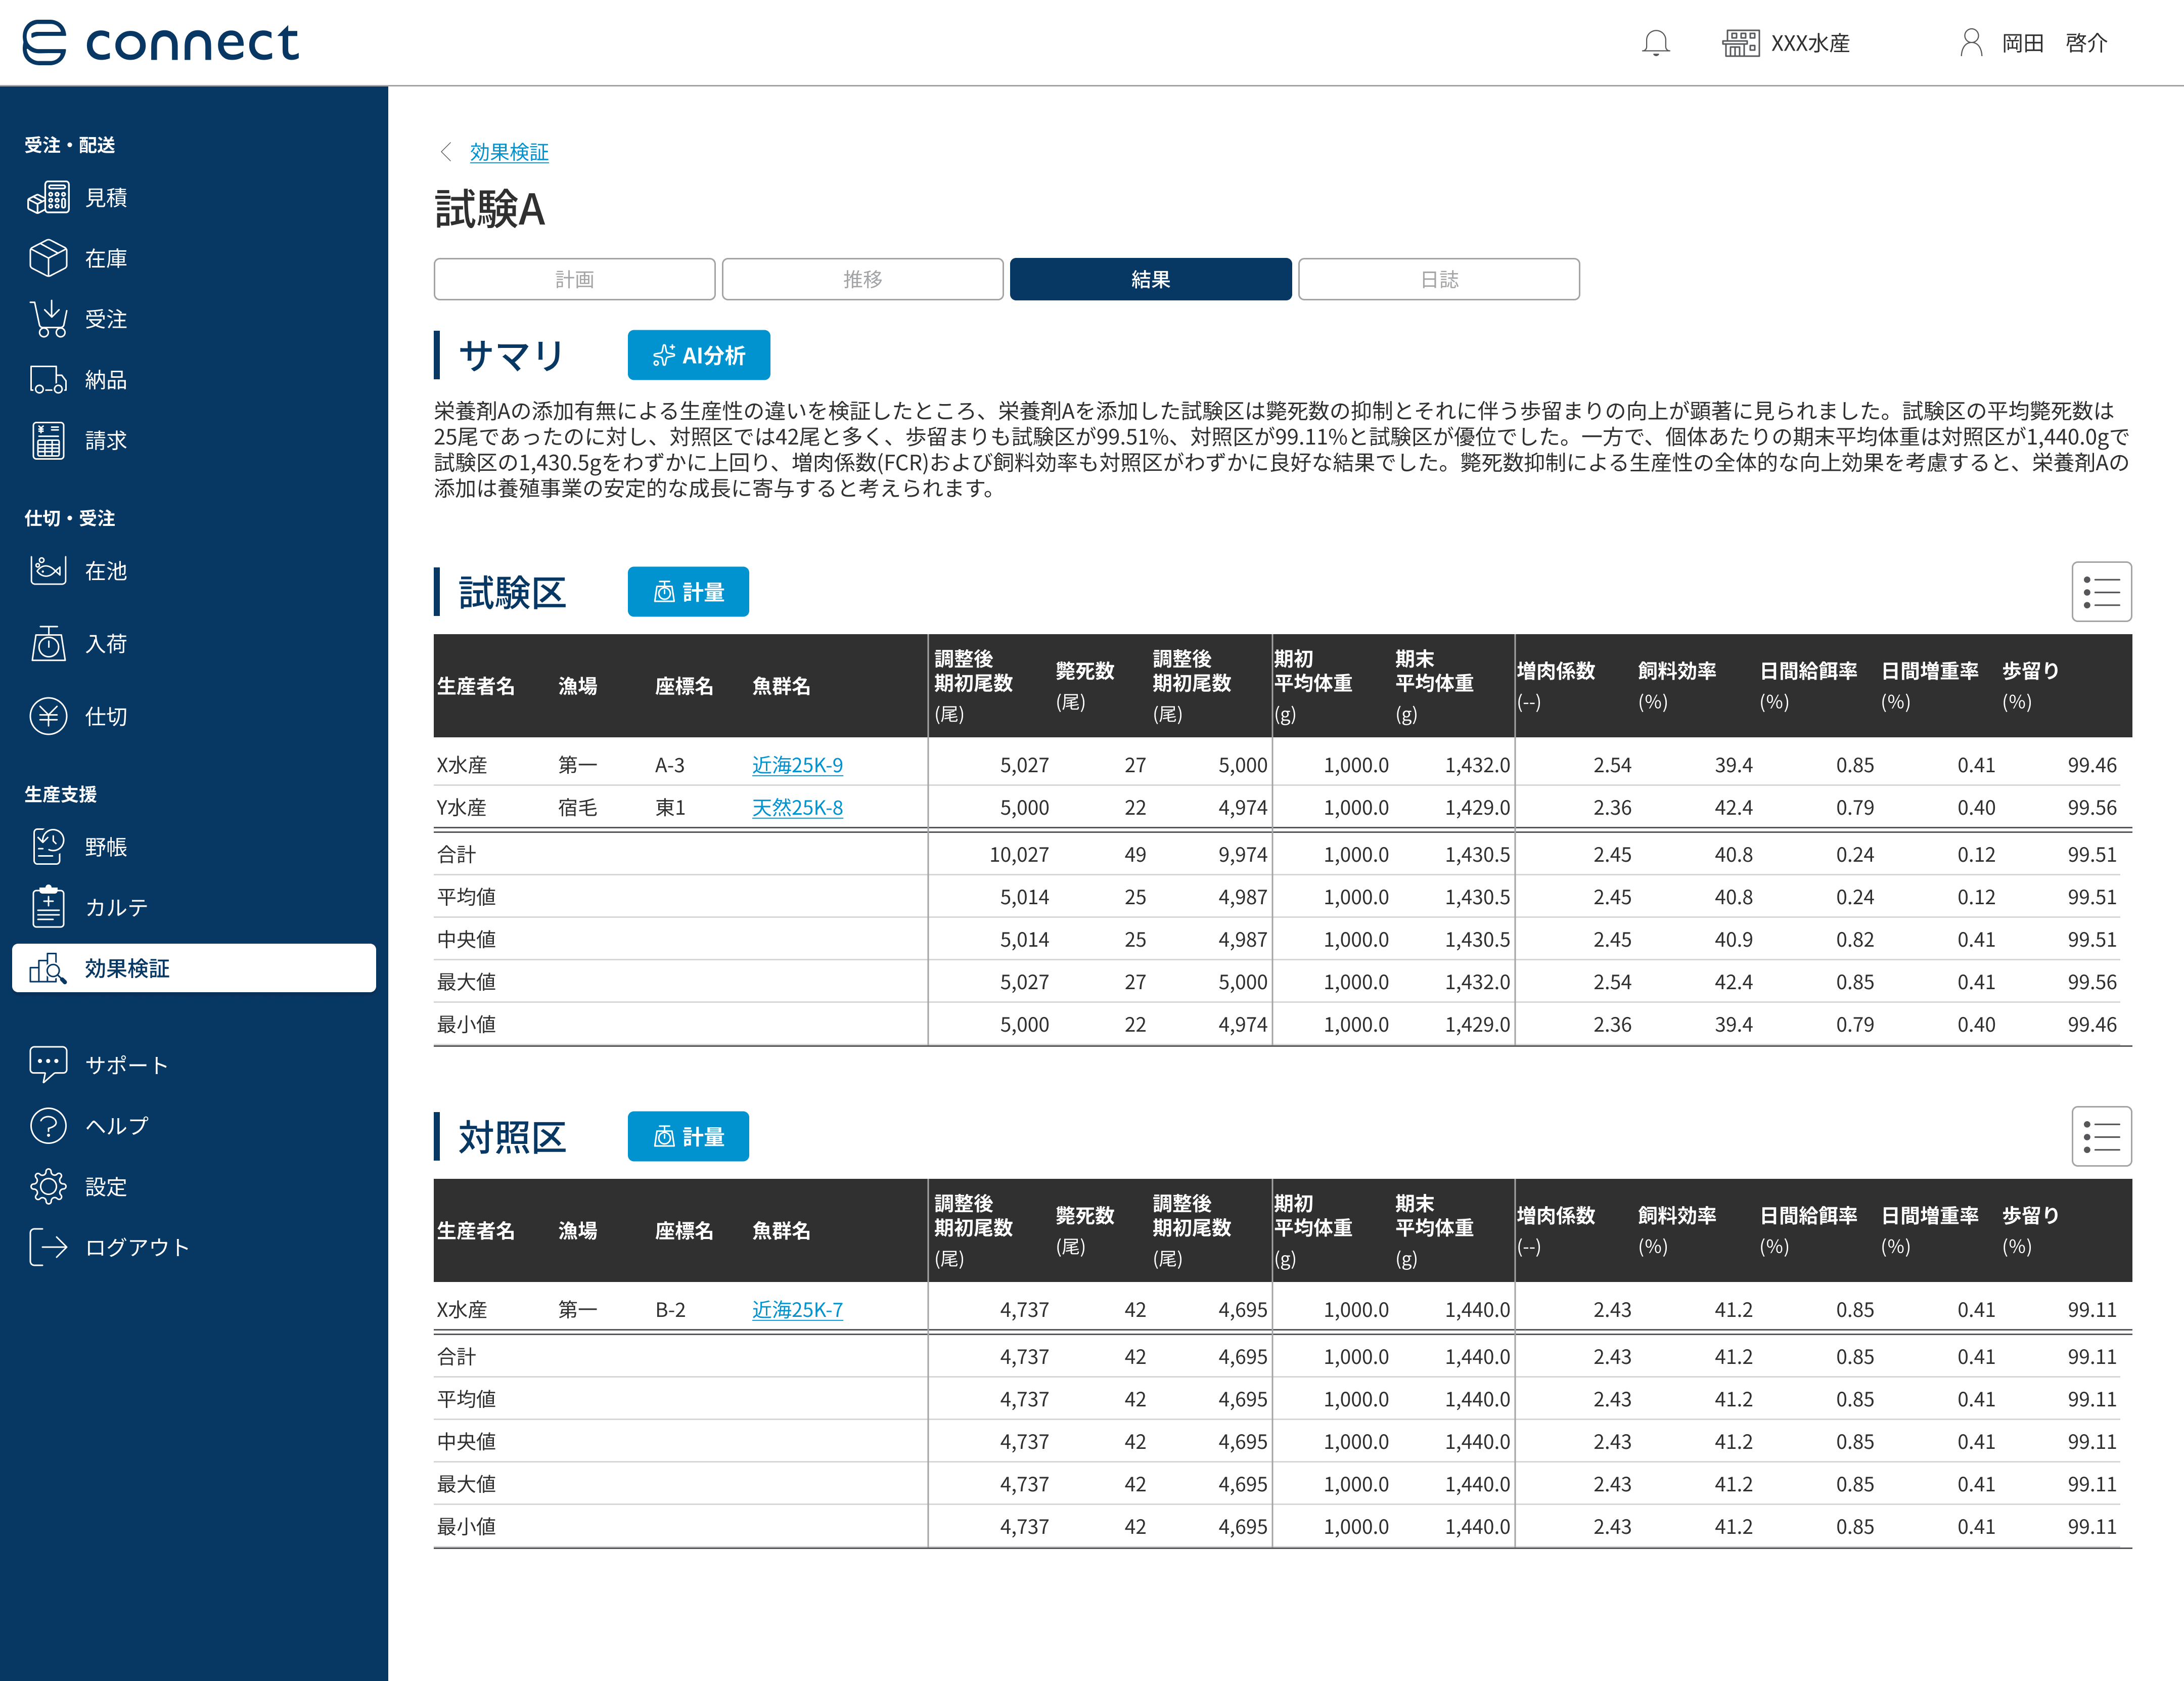The width and height of the screenshot is (2184, 1681).
Task: Open fish group link 近海25K-9
Action: (x=797, y=766)
